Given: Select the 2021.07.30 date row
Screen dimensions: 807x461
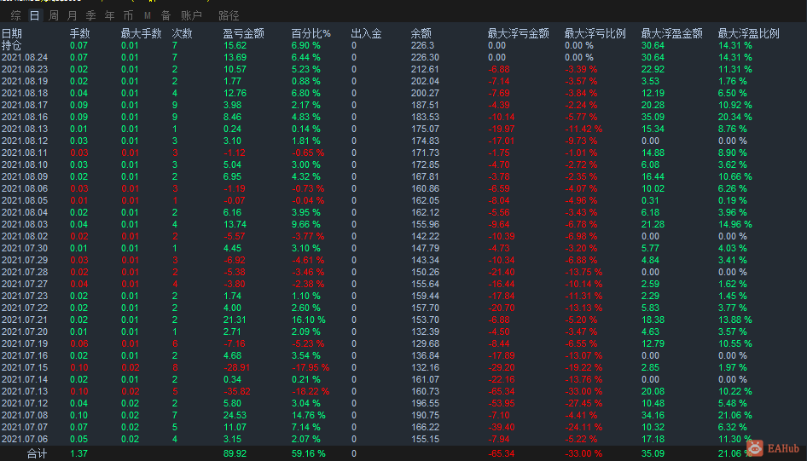Looking at the screenshot, I should point(403,248).
